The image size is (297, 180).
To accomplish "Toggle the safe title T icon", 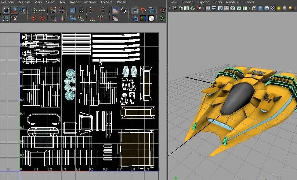I will (x=245, y=8).
